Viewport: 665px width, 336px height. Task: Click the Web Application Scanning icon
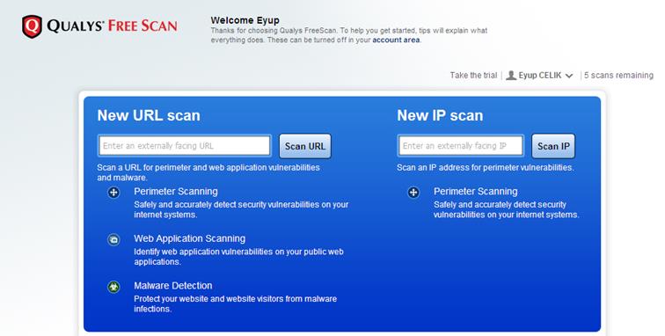(113, 240)
